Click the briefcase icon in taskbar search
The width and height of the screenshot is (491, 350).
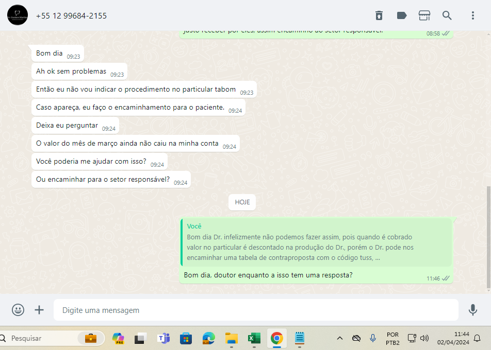[91, 338]
